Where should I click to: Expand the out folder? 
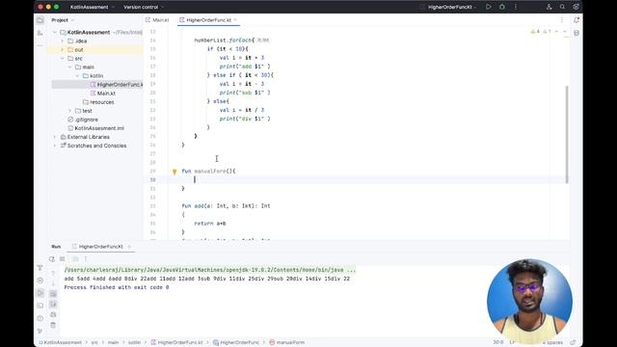click(x=62, y=49)
